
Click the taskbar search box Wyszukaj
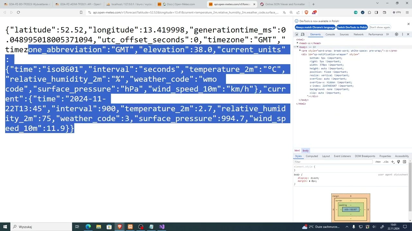41,227
